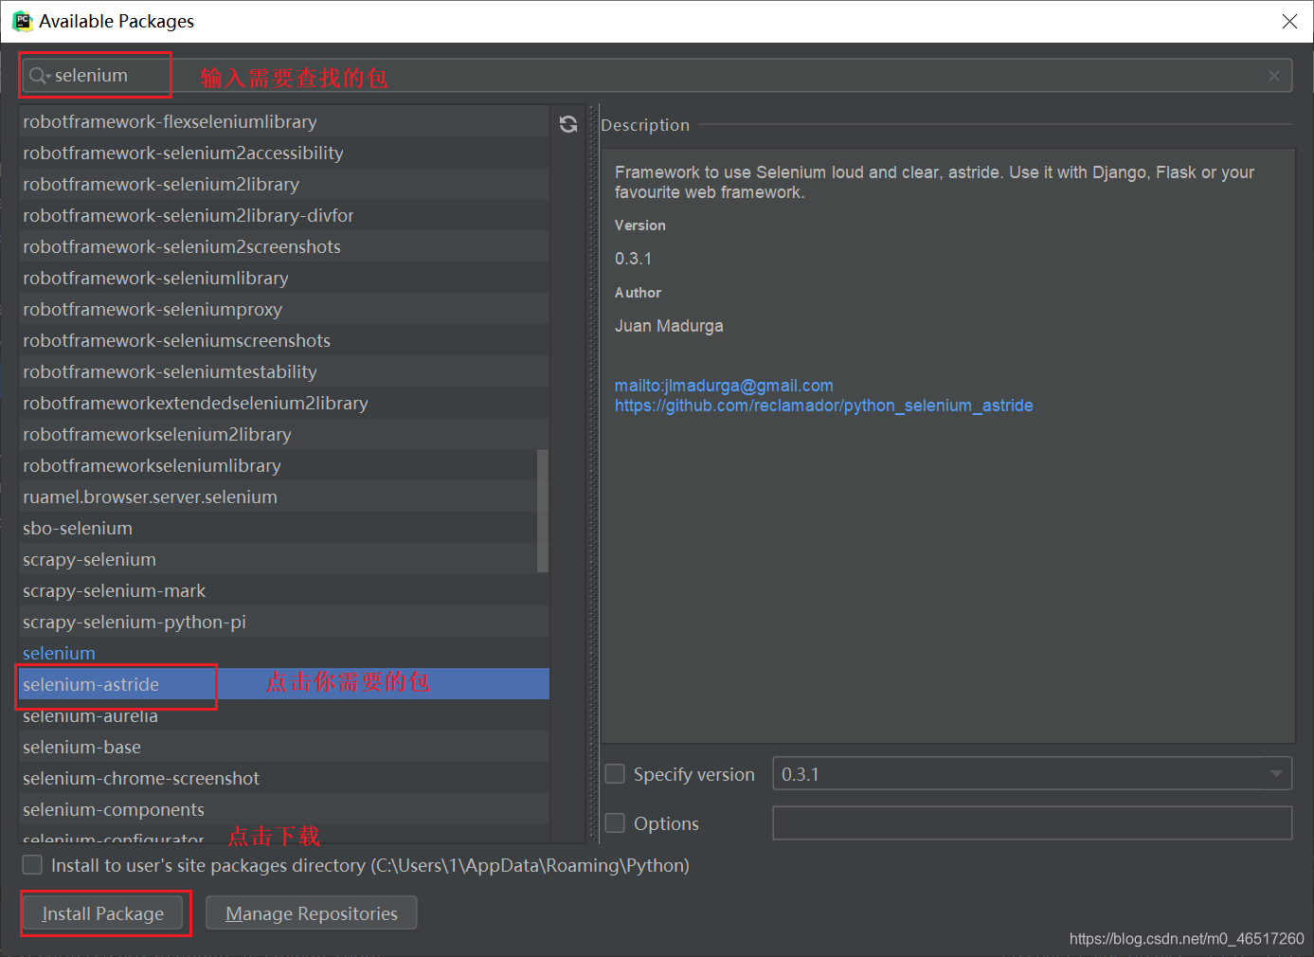The width and height of the screenshot is (1314, 957).
Task: Click the Install Package button
Action: point(103,913)
